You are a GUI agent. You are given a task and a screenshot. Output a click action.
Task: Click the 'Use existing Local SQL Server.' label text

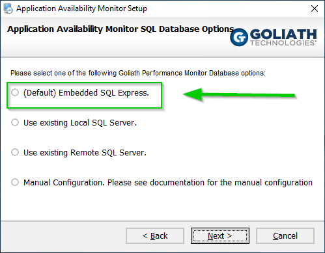[x=80, y=123]
